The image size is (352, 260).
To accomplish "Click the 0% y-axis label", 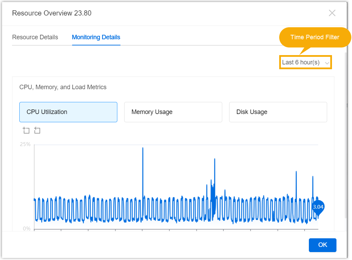I will [x=27, y=229].
